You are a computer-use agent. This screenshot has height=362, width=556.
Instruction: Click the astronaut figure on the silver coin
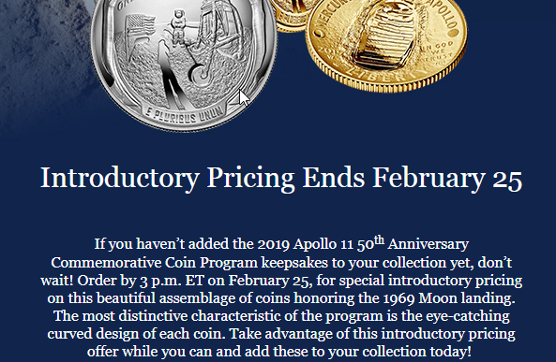177,26
